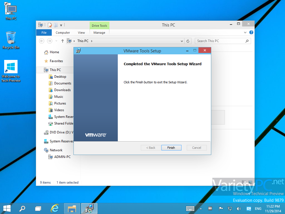Open Action Center flag icon
285x214 pixels.
221,208
